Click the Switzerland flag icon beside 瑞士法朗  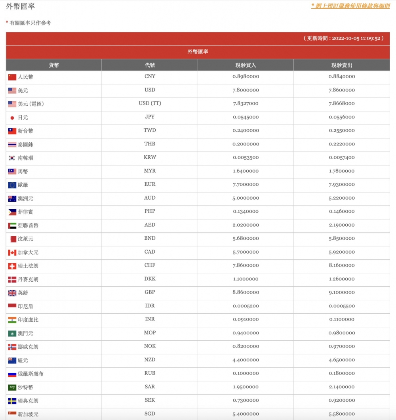pyautogui.click(x=12, y=265)
